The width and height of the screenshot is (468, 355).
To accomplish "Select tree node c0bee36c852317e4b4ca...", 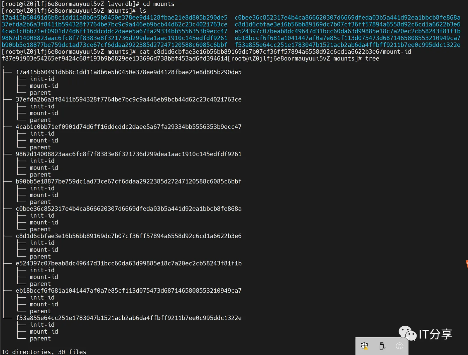I will coord(129,209).
